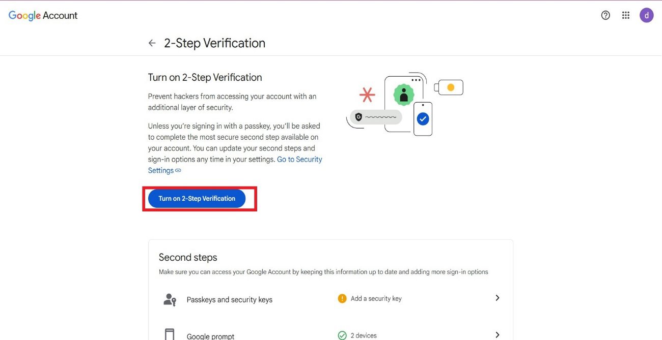
Task: Expand the Passkeys and security keys chevron
Action: (498, 298)
